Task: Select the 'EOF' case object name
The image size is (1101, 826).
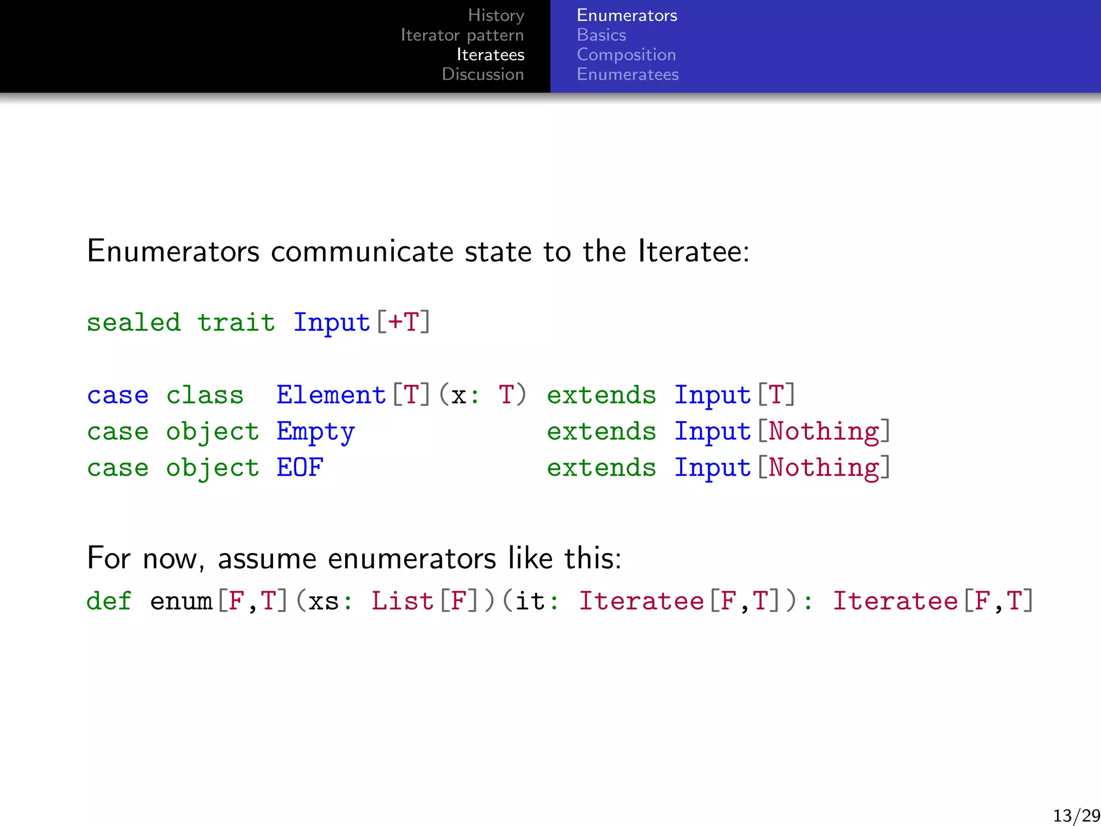Action: [x=300, y=467]
